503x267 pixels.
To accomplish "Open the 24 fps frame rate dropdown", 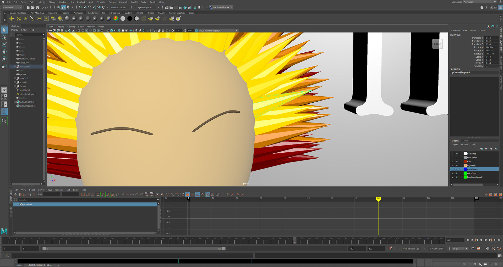I will (466, 249).
